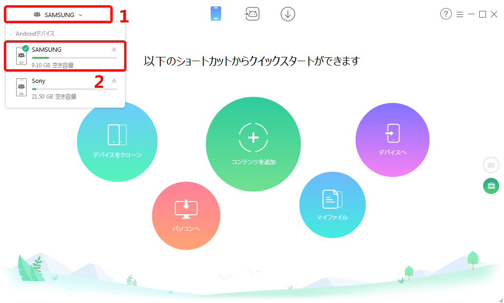Click the SAMSUNG storage capacity bar
504x303 pixels.
pos(75,58)
